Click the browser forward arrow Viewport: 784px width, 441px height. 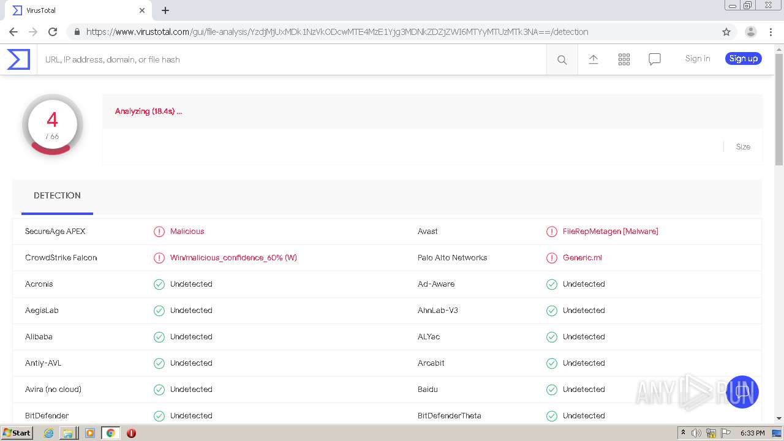pyautogui.click(x=33, y=32)
